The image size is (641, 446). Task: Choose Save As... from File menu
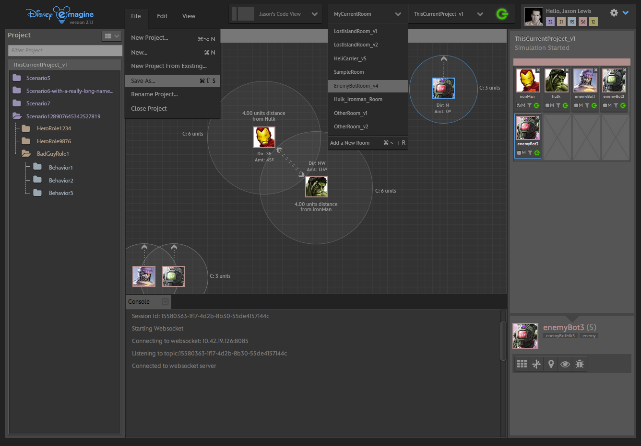click(x=173, y=80)
